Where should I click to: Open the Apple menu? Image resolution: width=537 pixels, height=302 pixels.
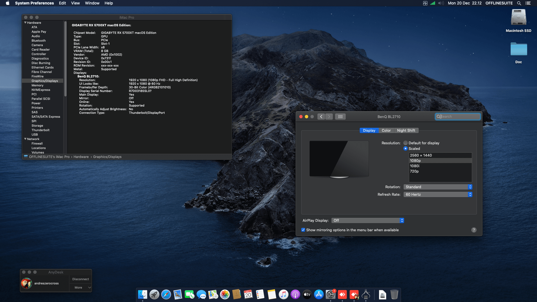pyautogui.click(x=8, y=3)
